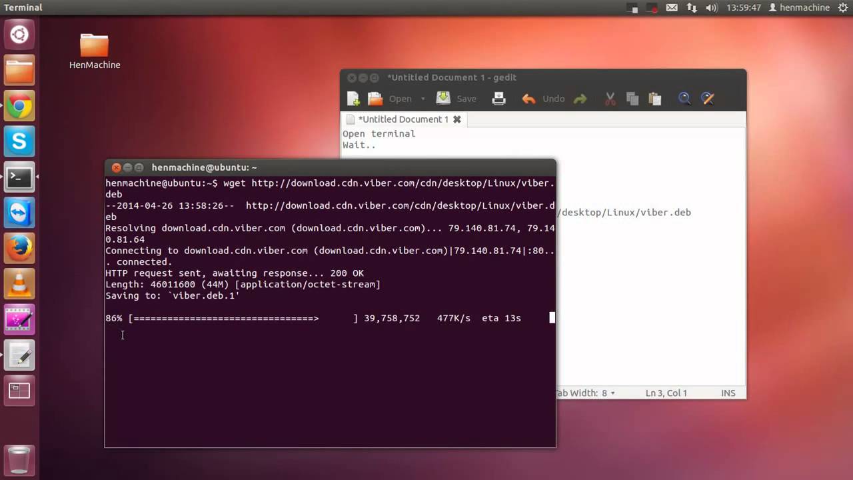This screenshot has height=480, width=853.
Task: Click the terminal cursor block
Action: (552, 318)
